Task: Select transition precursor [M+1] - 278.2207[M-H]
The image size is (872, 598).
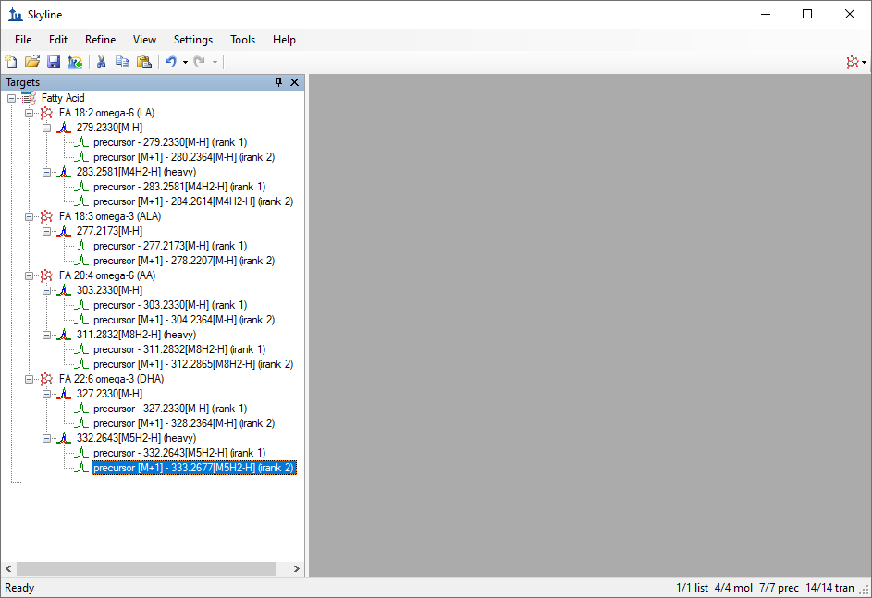Action: tap(184, 261)
